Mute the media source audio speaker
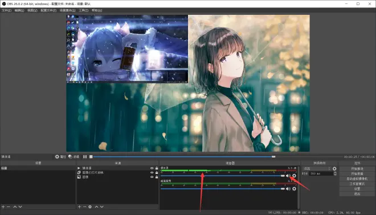The image size is (376, 215). click(x=288, y=176)
